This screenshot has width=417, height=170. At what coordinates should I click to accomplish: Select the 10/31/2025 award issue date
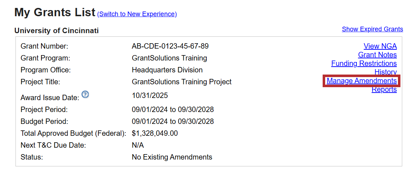point(150,95)
